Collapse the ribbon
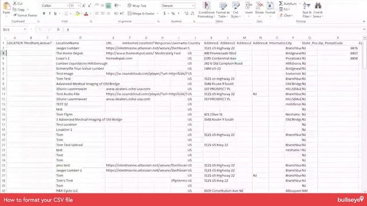Screen dimensions: 367x206 [x=364, y=21]
